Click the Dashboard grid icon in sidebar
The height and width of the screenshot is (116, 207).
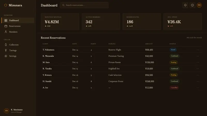pos(6,20)
